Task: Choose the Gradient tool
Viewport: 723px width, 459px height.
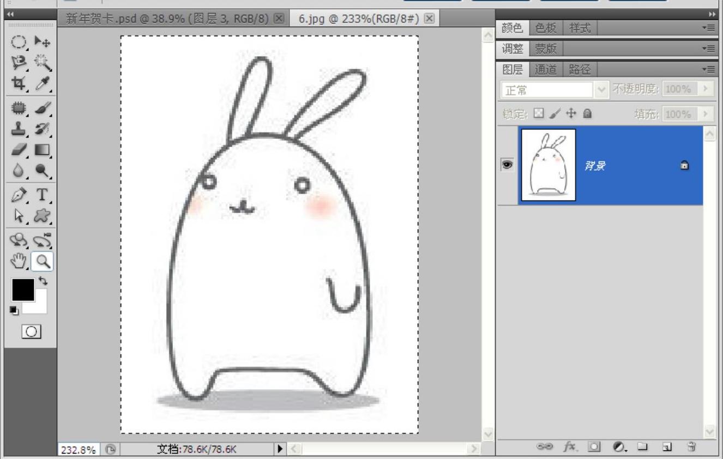Action: click(43, 150)
